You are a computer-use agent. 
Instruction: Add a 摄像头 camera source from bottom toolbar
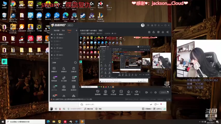[x=106, y=93]
